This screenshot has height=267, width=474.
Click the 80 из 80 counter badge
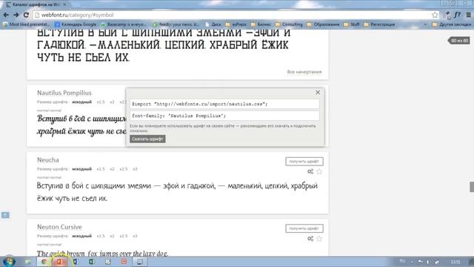coord(459,41)
